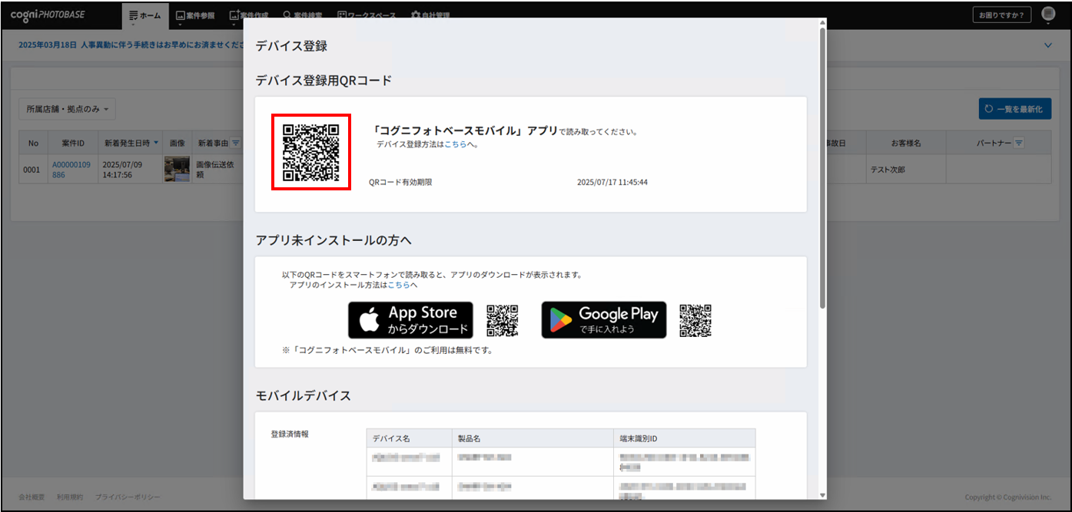The image size is (1072, 512).
Task: Click the QRコード有効期限 label
Action: point(400,183)
